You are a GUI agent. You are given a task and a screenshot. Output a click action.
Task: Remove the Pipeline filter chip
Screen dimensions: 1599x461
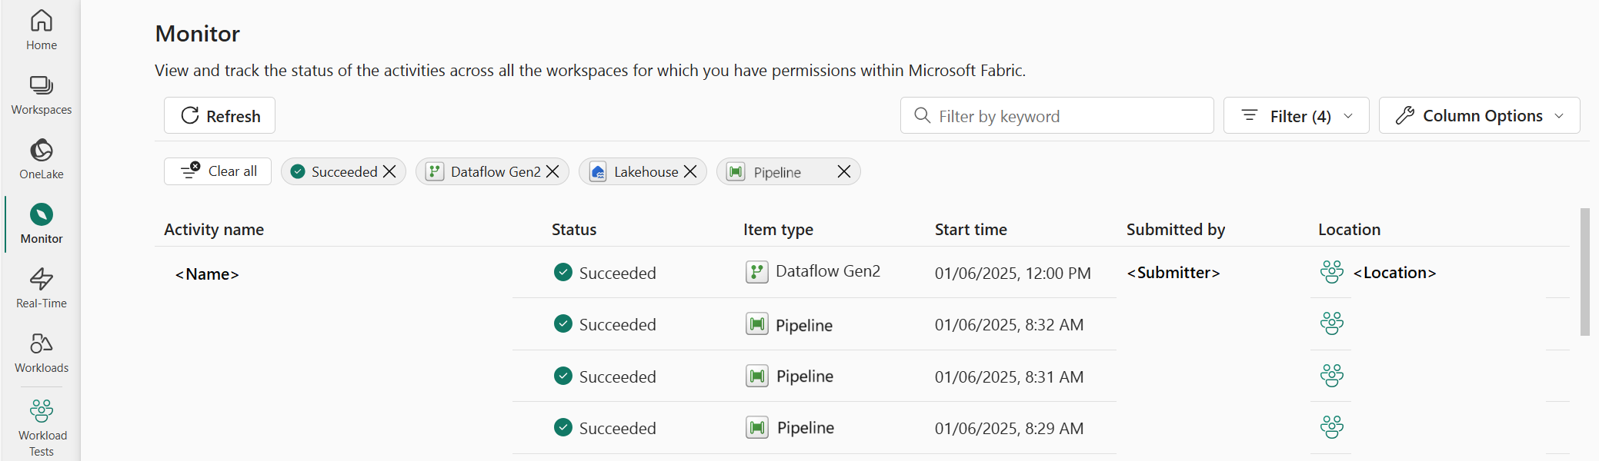coord(844,171)
